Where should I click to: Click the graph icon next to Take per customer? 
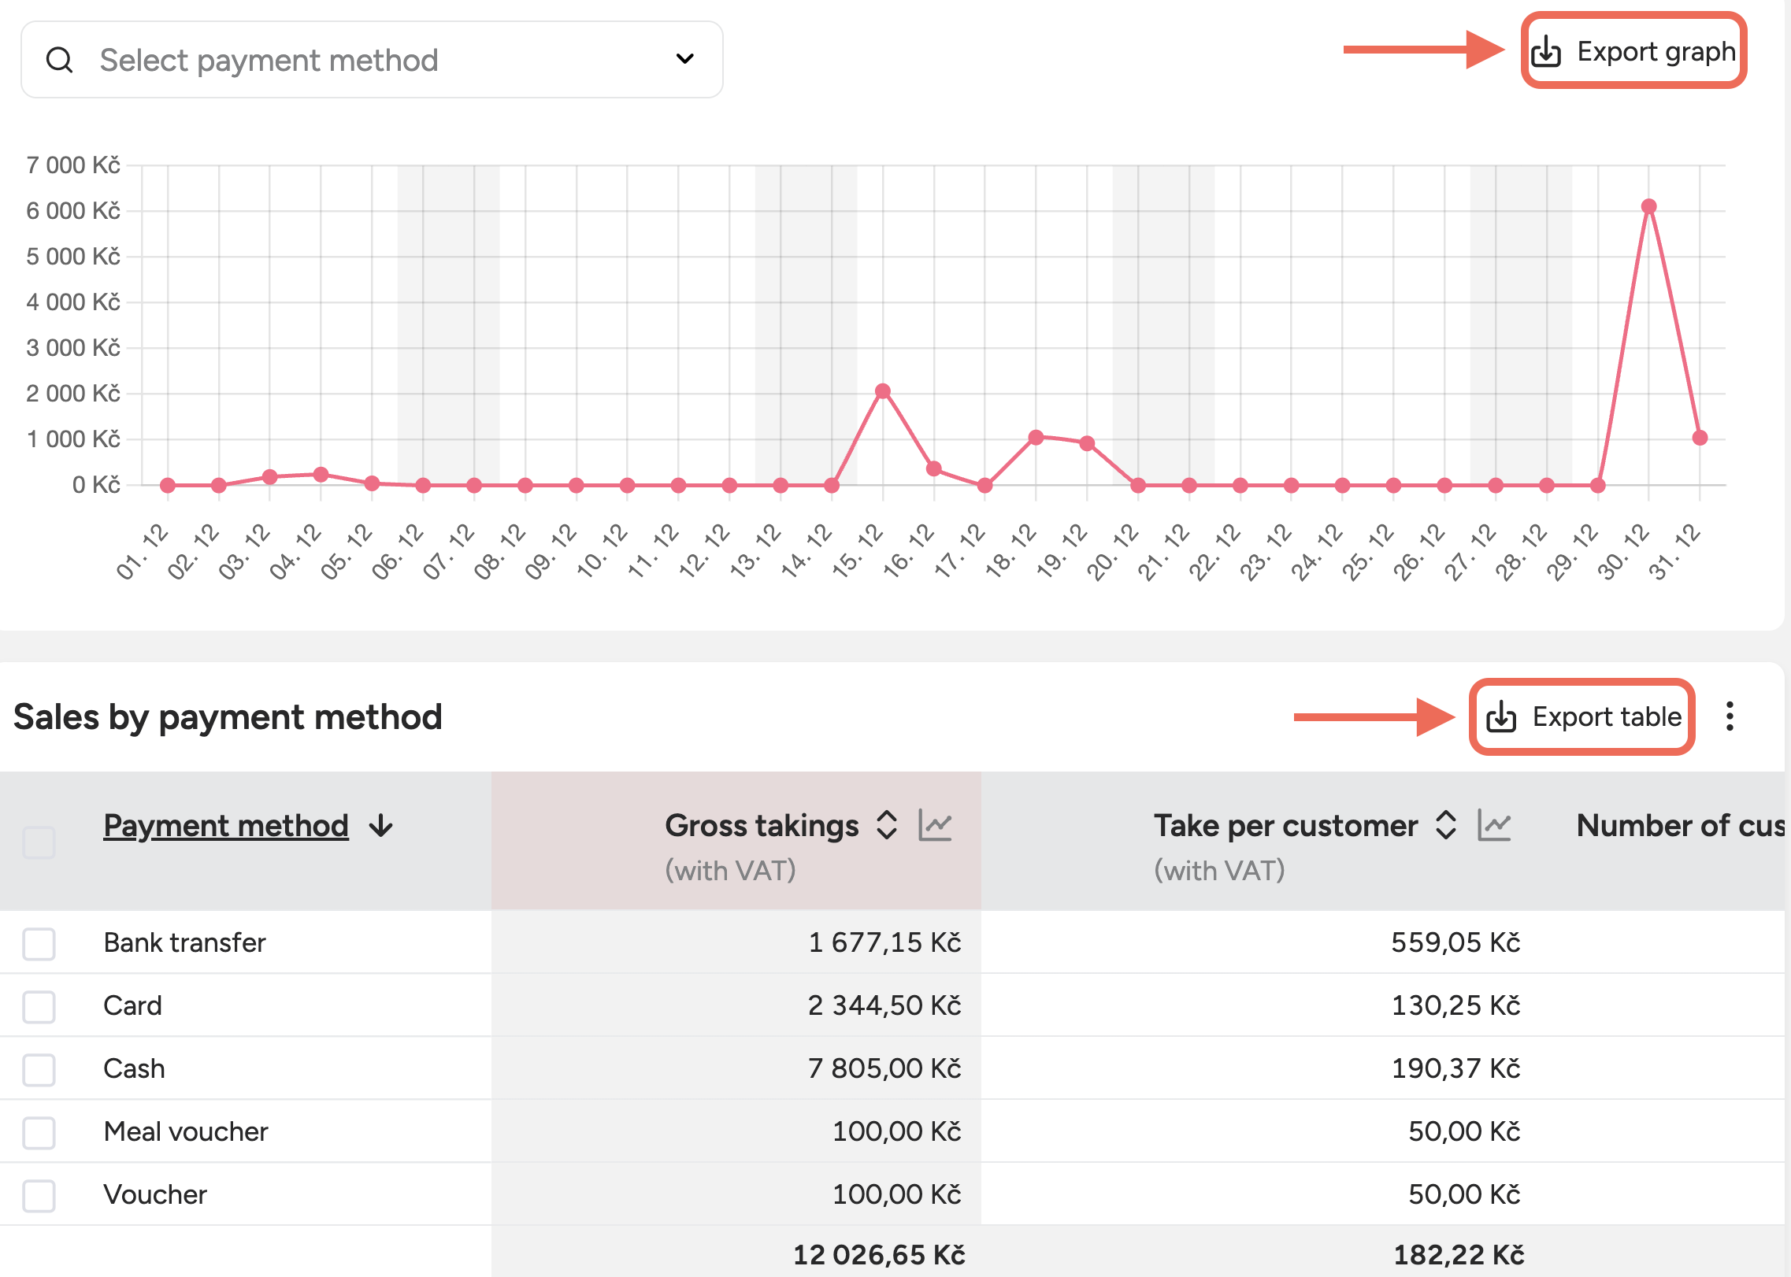[1494, 826]
